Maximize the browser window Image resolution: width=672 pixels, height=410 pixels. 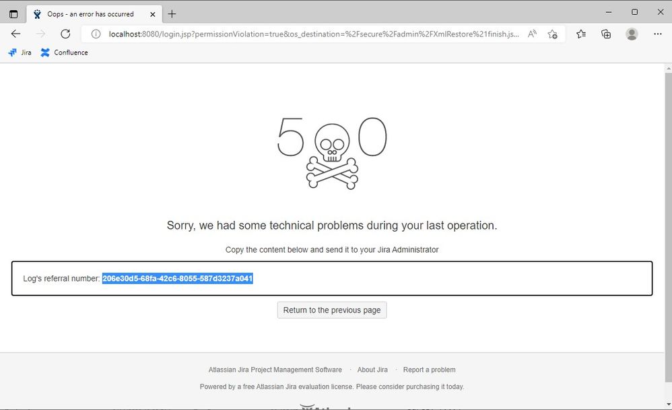pos(635,12)
